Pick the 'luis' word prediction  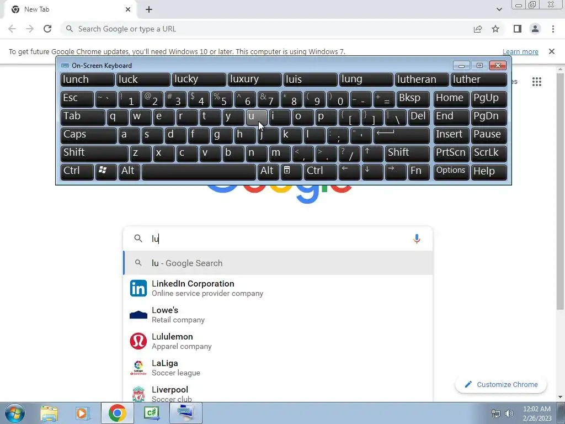coord(310,79)
